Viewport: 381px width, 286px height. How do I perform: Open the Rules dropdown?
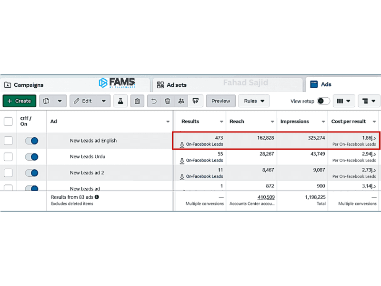(254, 101)
